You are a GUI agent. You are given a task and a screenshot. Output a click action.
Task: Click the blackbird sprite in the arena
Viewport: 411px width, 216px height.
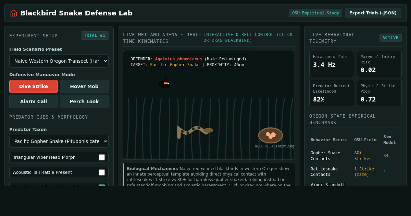164,83
